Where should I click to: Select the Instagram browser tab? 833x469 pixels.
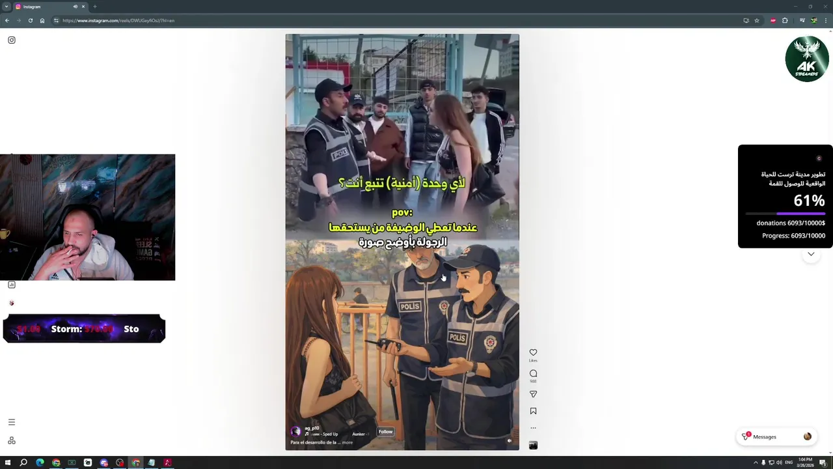[51, 7]
